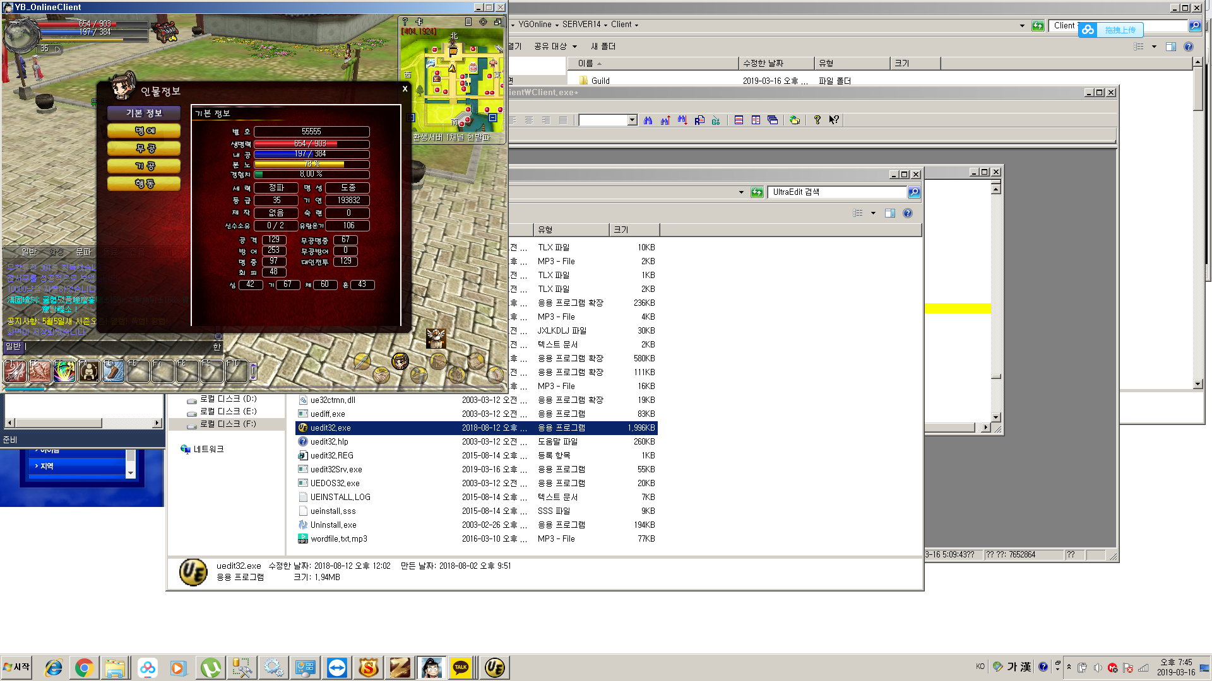Use the F4 meditation skill slot
1212x681 pixels.
(x=89, y=371)
